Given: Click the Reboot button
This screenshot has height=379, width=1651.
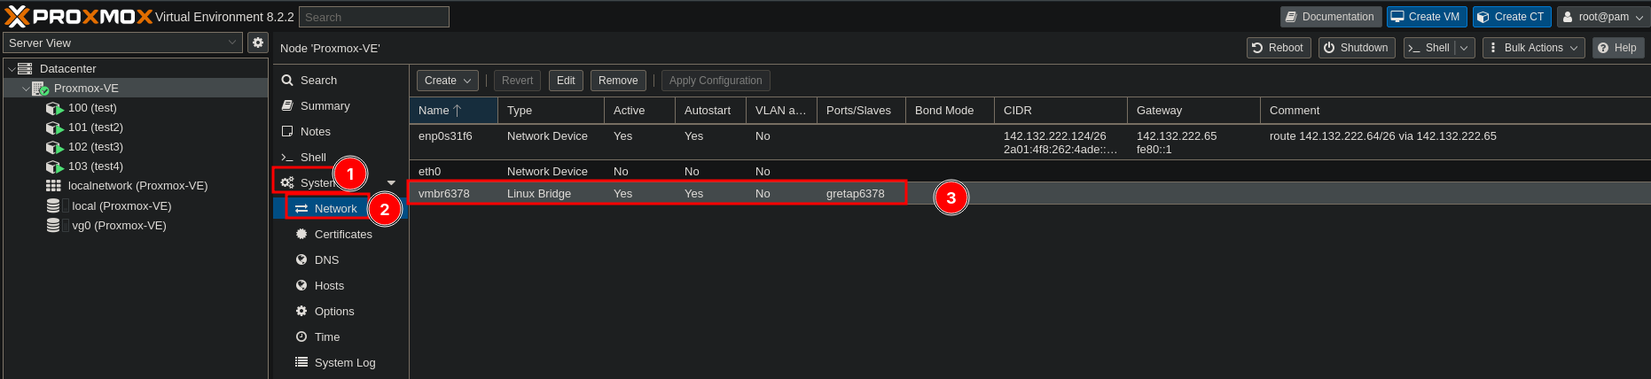Looking at the screenshot, I should (1278, 48).
